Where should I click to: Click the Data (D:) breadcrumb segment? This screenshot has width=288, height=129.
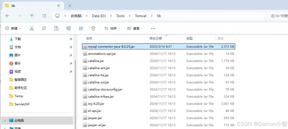(99, 16)
